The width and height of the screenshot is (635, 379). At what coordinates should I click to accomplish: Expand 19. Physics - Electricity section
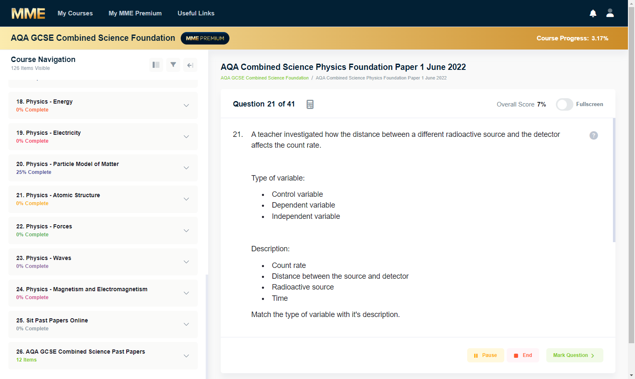pyautogui.click(x=103, y=136)
